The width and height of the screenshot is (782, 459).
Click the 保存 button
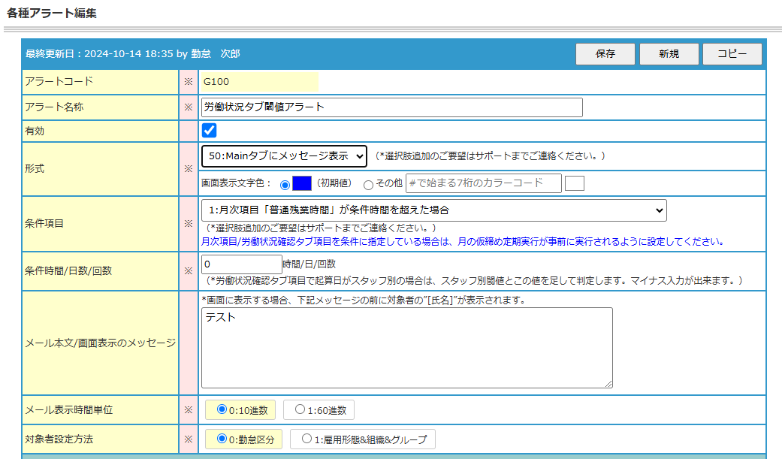pos(605,54)
